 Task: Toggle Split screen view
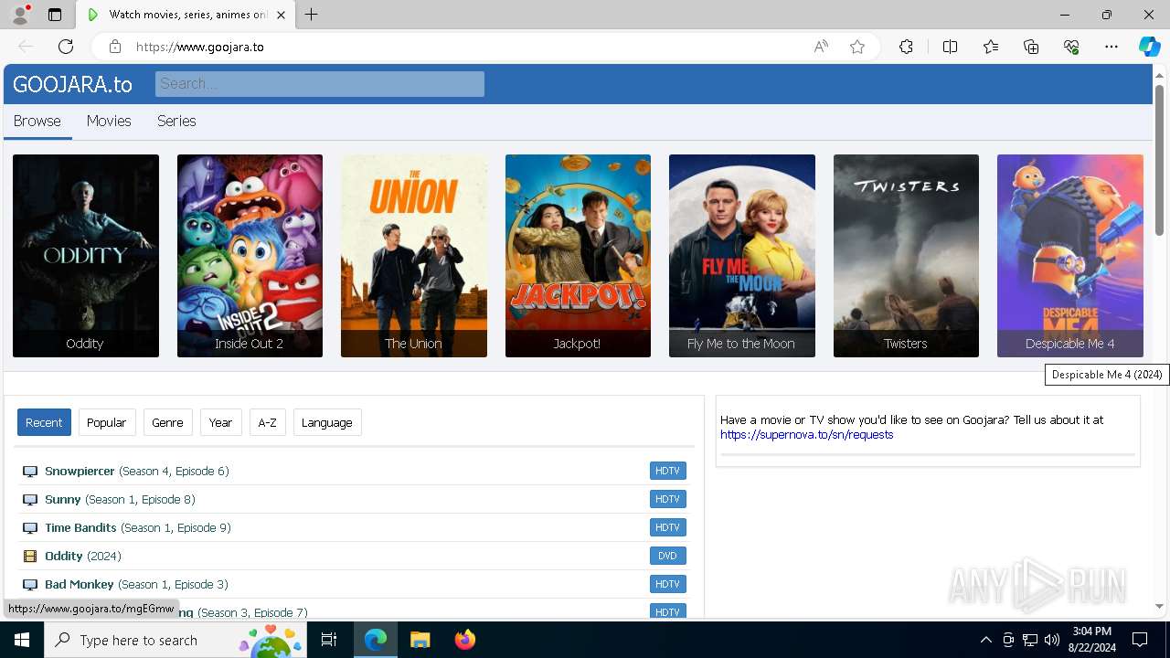[x=950, y=47]
